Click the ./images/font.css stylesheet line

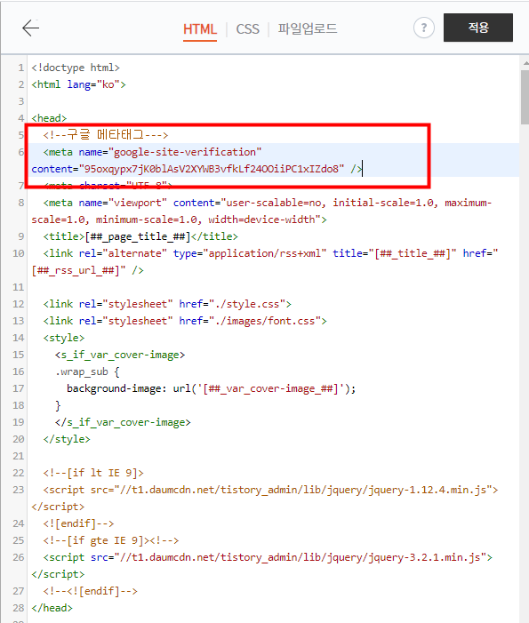pyautogui.click(x=185, y=321)
